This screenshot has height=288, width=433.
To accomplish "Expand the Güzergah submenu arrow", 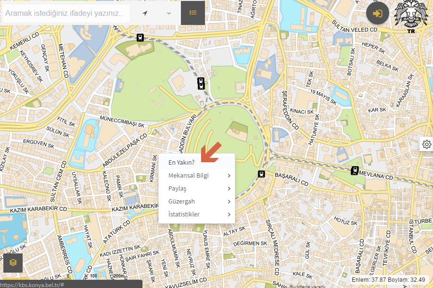I will pyautogui.click(x=229, y=202).
